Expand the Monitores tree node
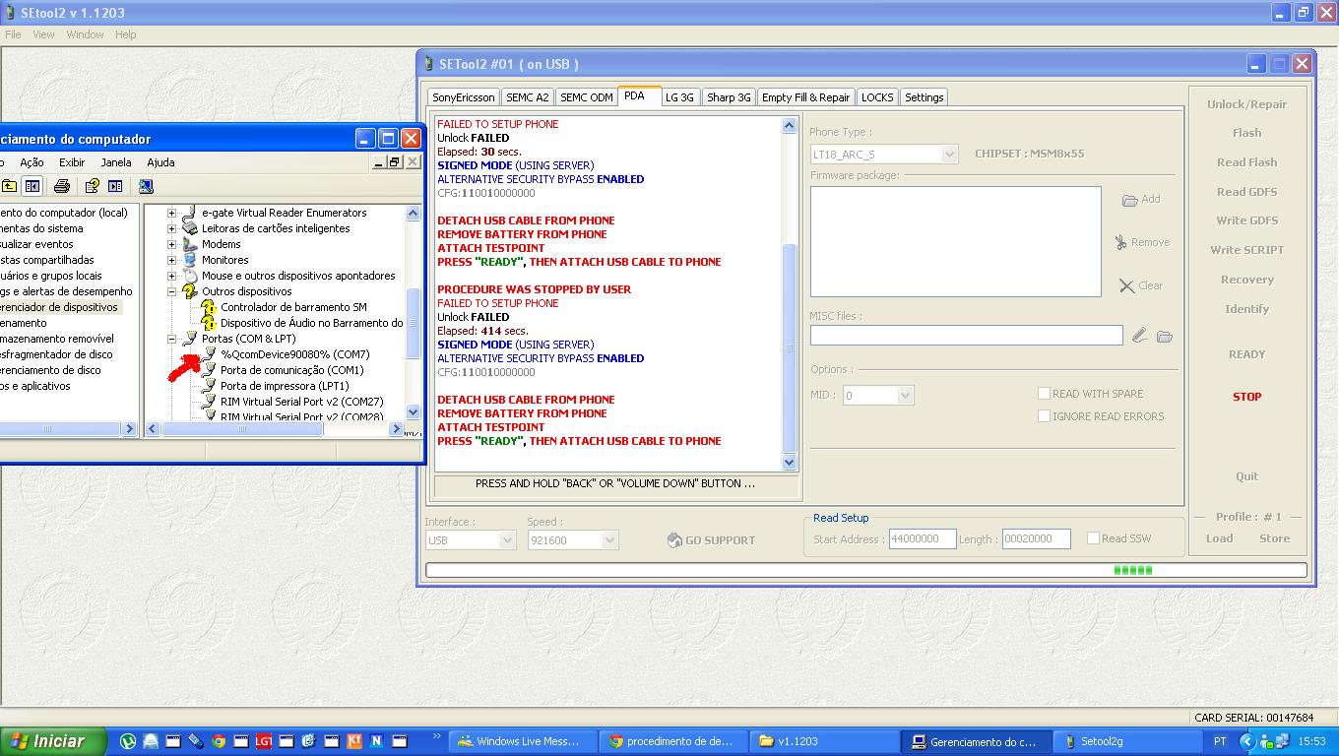 click(x=171, y=260)
